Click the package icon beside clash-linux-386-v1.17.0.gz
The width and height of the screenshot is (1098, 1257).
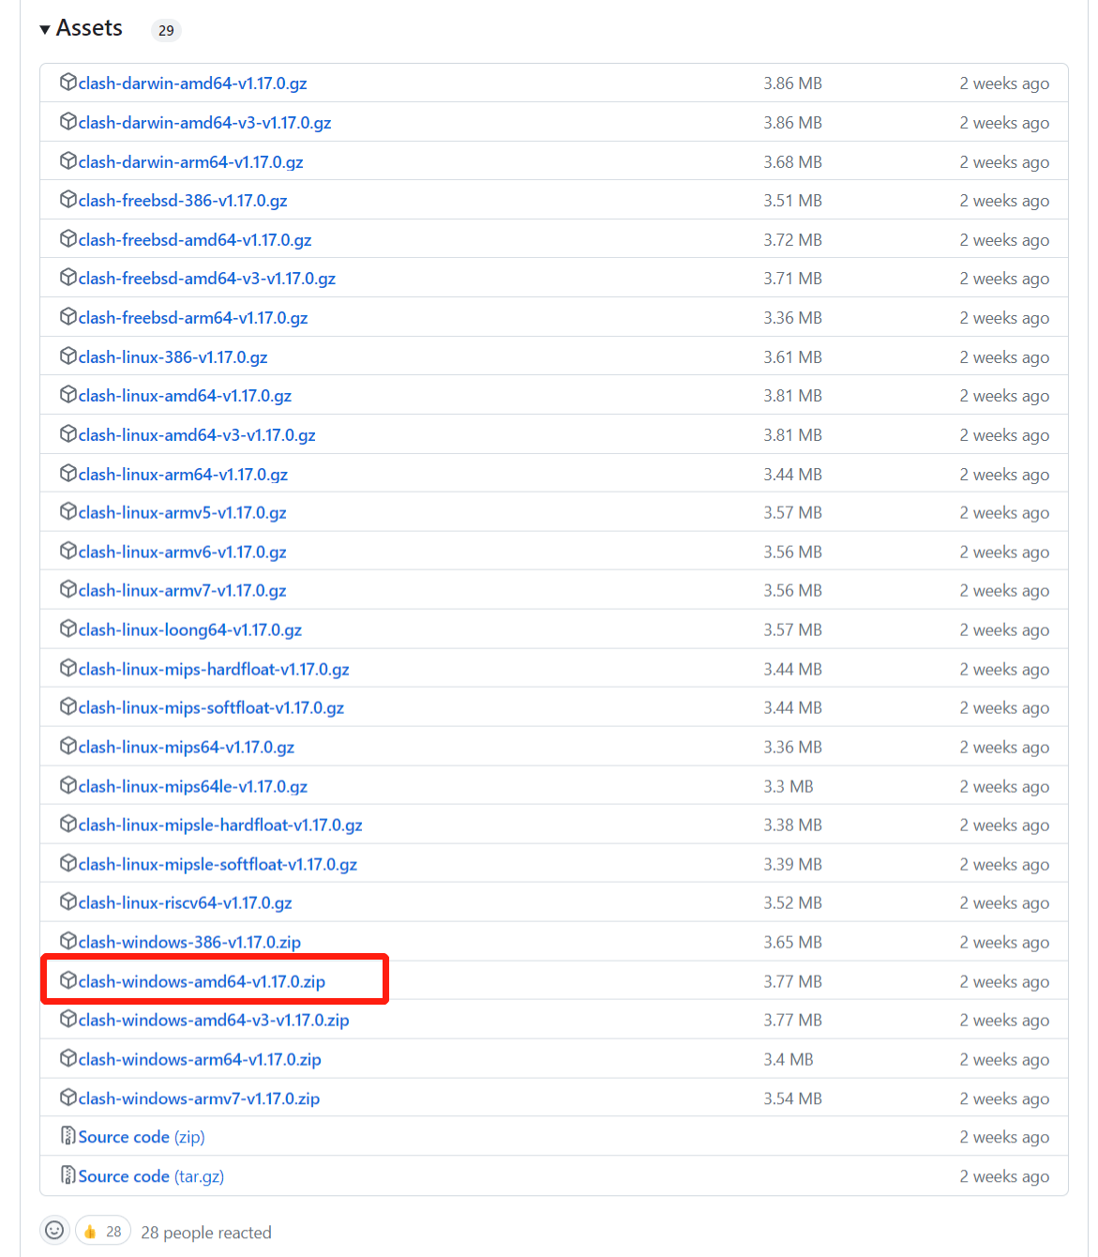tap(68, 356)
